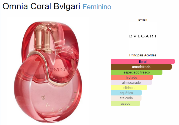The width and height of the screenshot is (179, 125).
Task: Click the azedo accord bar
Action: (125, 104)
